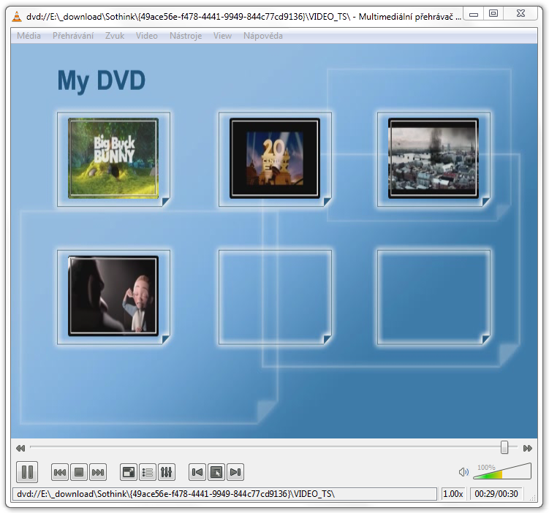Open the Přehrávání menu
The image size is (549, 513).
coord(73,36)
